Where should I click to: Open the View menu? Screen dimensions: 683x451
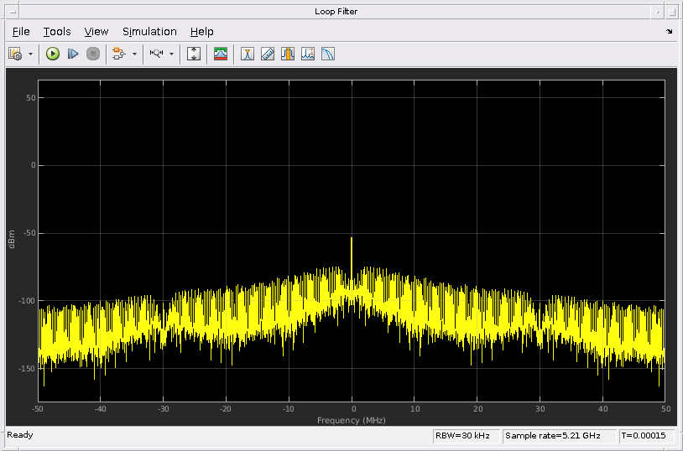point(96,32)
